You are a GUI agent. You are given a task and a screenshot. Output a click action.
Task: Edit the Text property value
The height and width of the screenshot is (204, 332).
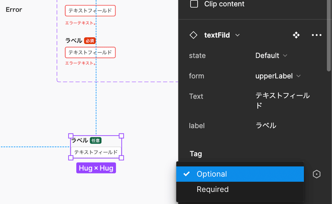pos(283,100)
